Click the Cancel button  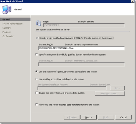tap(124, 117)
